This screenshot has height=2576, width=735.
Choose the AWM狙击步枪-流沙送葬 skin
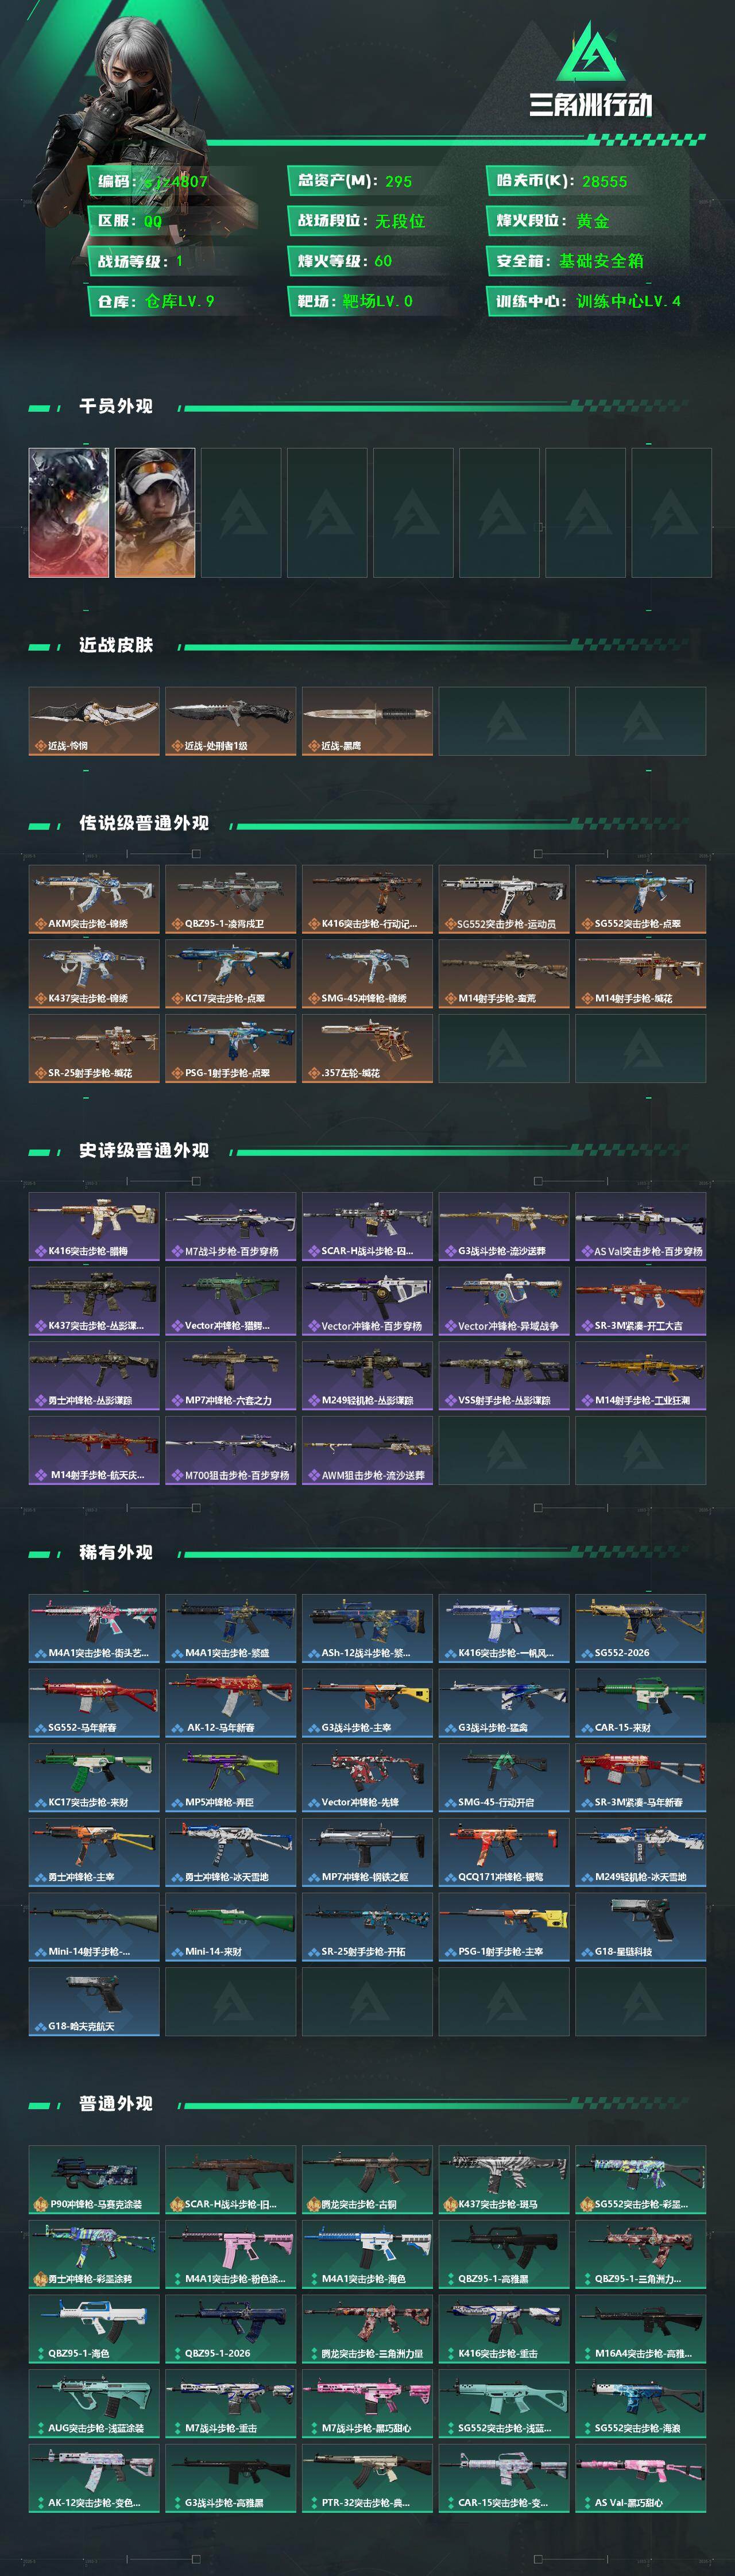click(x=367, y=1450)
